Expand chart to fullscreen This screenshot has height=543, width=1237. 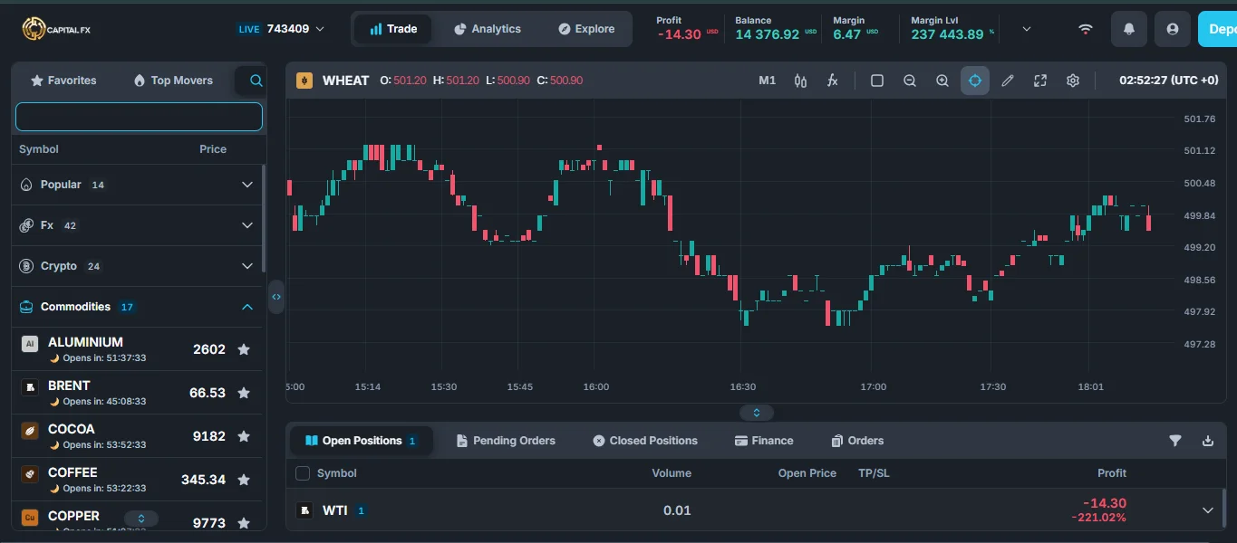1040,81
